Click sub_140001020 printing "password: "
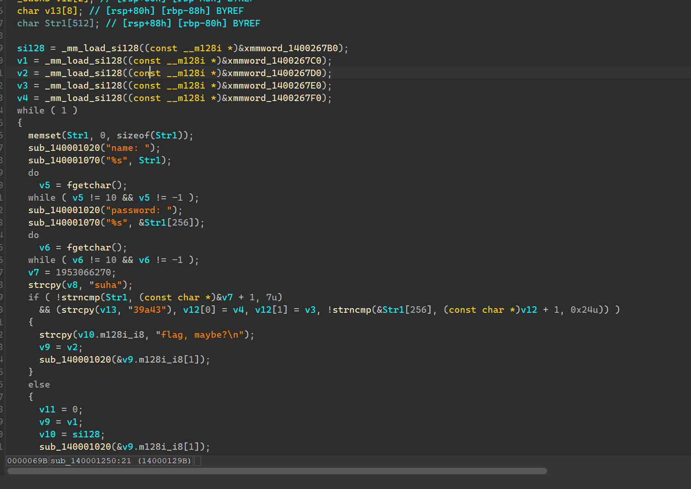Screen dimensions: 691x489 point(64,210)
